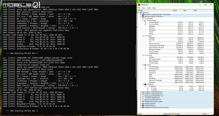Open the File menu in HWMonitor
Viewport: 219px width, 116px height.
(139, 8)
